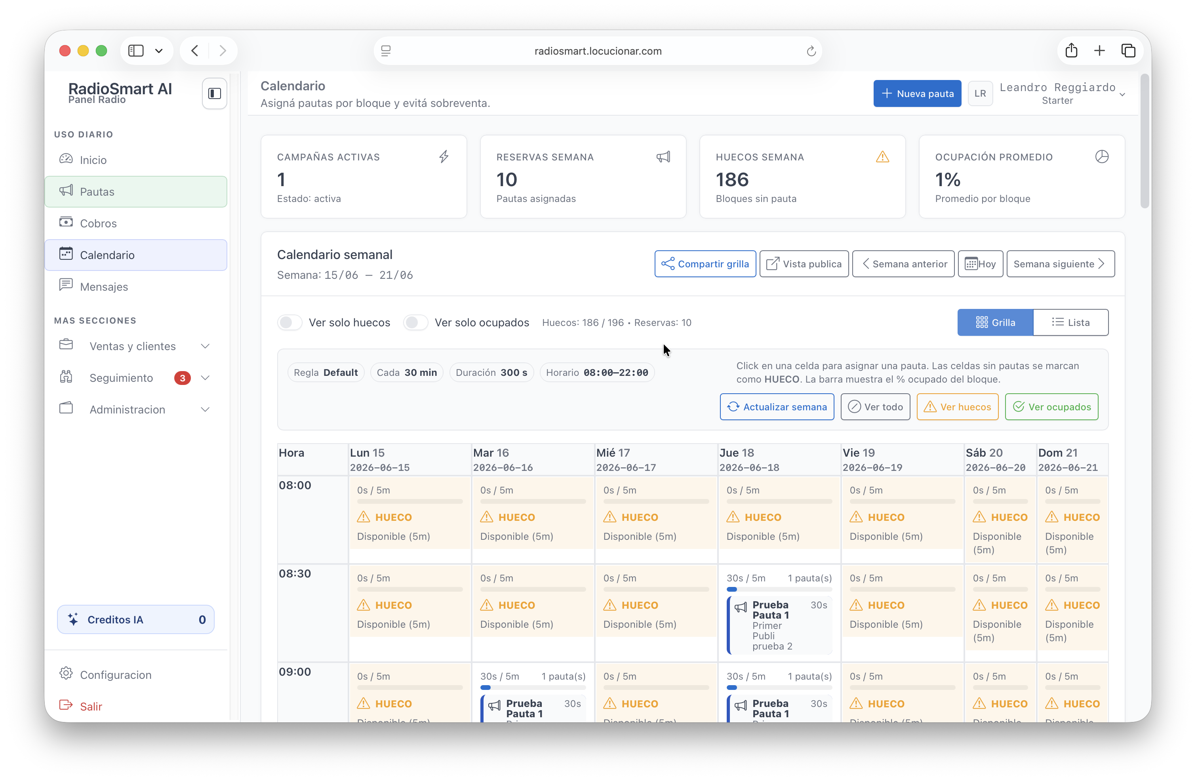Click the megaphone icon in Reservas Semana card
The image size is (1196, 781).
pos(663,157)
